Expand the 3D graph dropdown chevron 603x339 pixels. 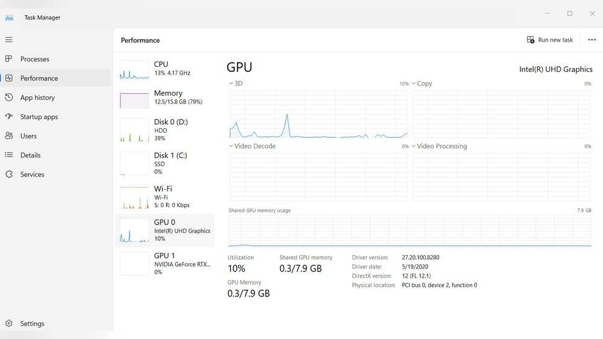[x=231, y=84]
